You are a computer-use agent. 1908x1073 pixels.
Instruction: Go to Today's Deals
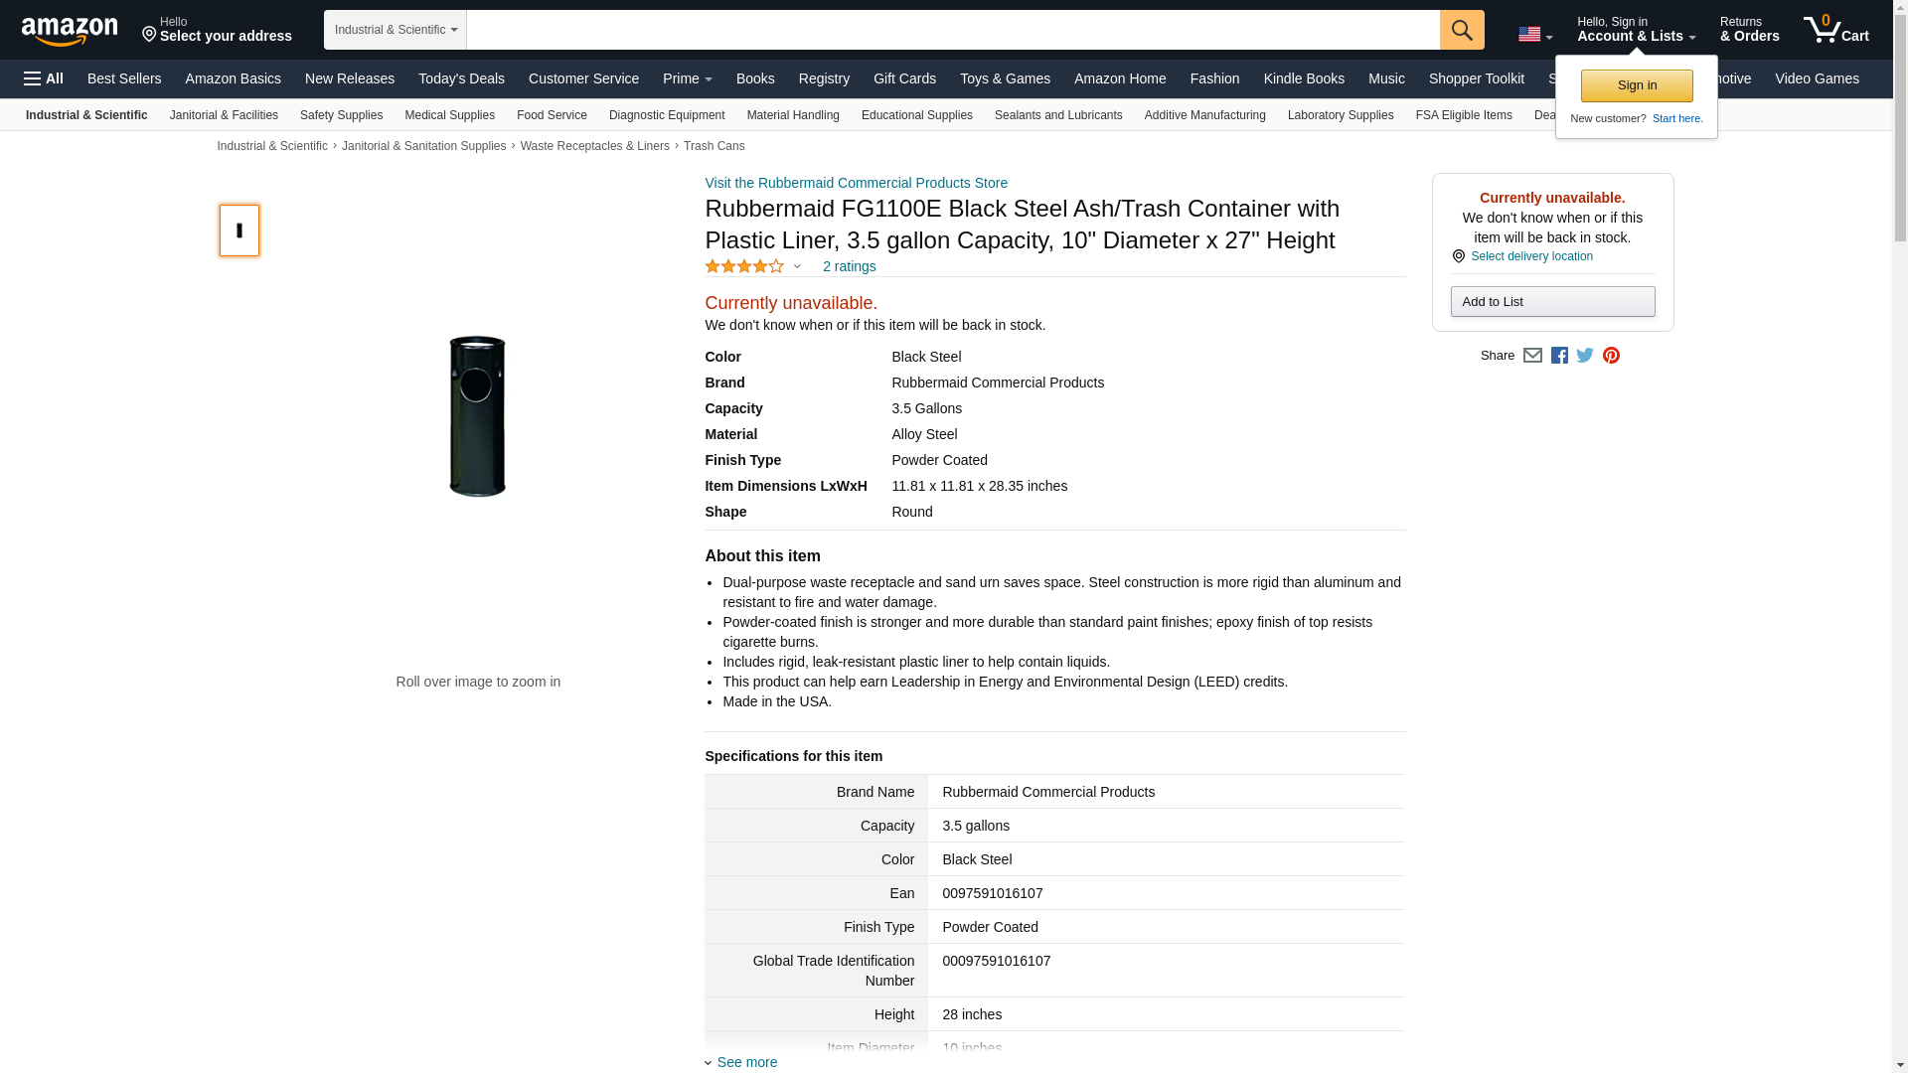(x=461, y=78)
